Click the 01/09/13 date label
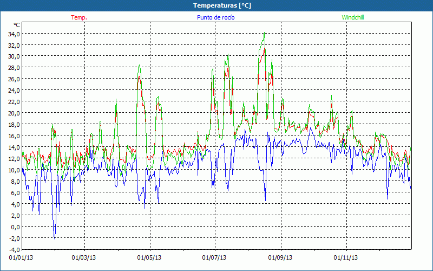Screen dimensions: 433x271 point(280,258)
